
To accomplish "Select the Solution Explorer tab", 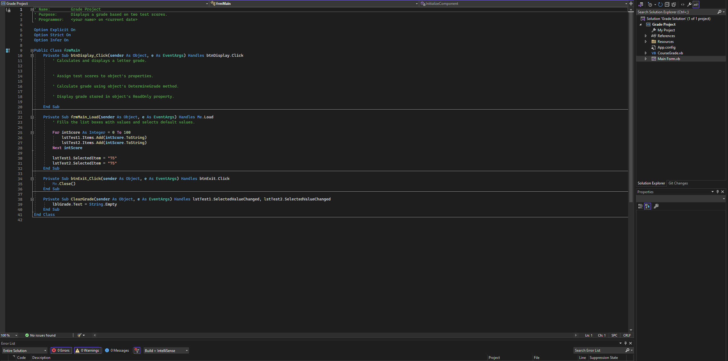I will coord(651,183).
